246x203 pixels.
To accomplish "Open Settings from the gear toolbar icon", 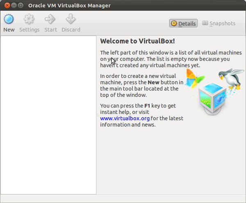I will pos(29,19).
